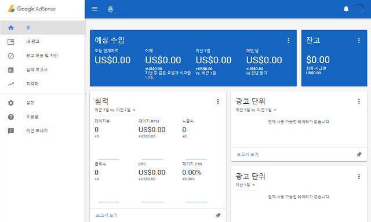Click no-data message in second 광고 단위 card
The width and height of the screenshot is (371, 222).
point(299,196)
